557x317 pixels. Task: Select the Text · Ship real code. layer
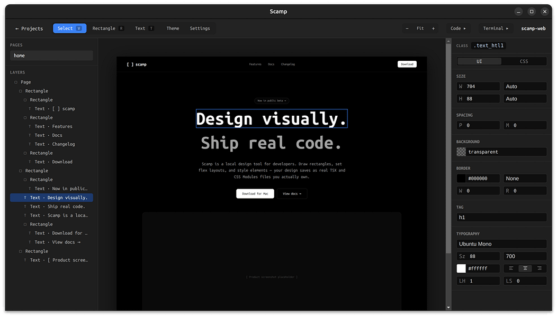51,207
